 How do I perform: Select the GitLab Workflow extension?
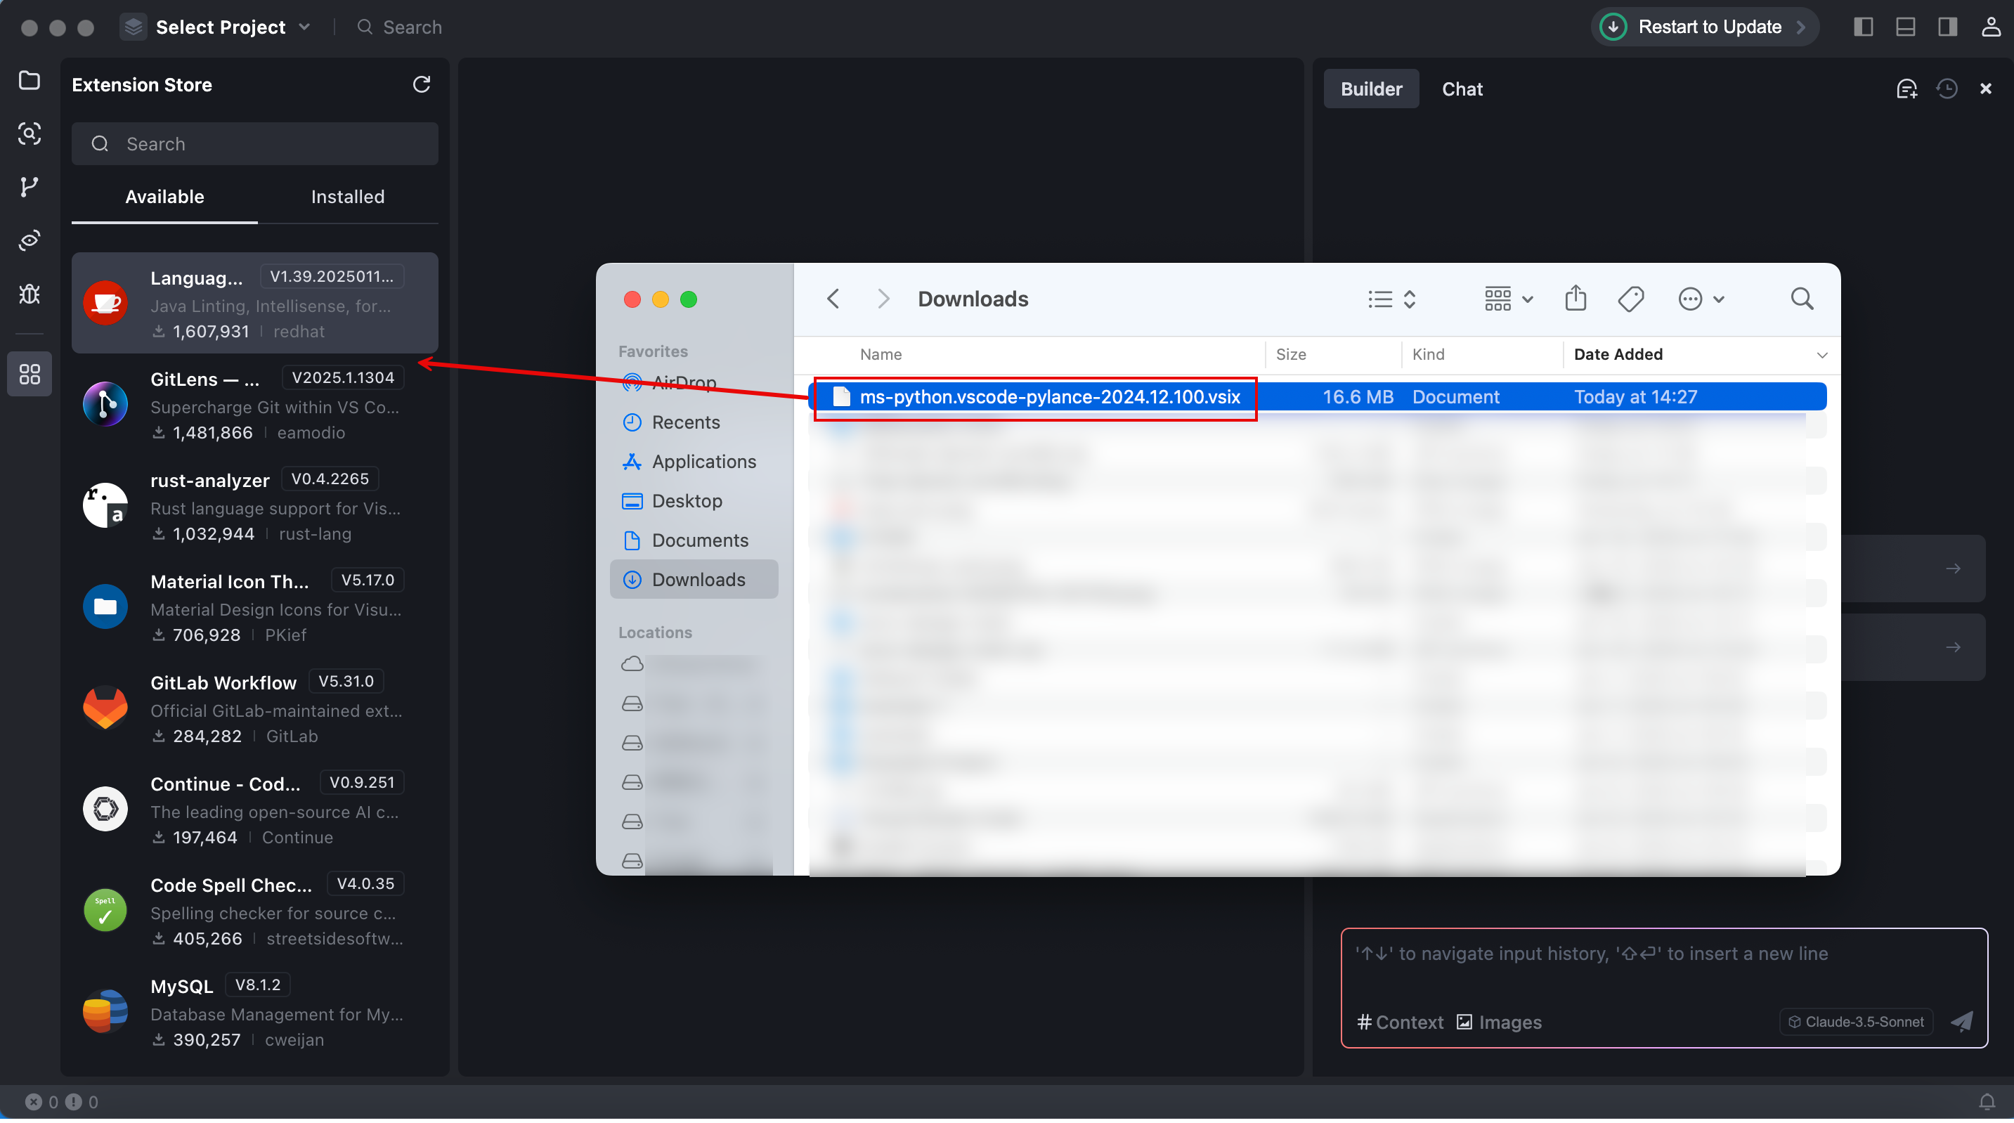pos(255,708)
